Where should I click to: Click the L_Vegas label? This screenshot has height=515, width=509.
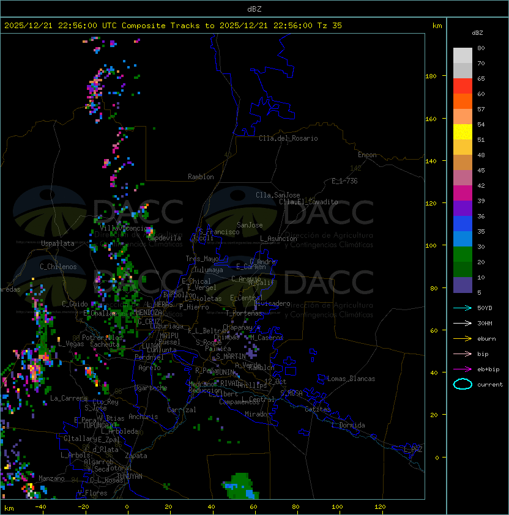point(71,344)
